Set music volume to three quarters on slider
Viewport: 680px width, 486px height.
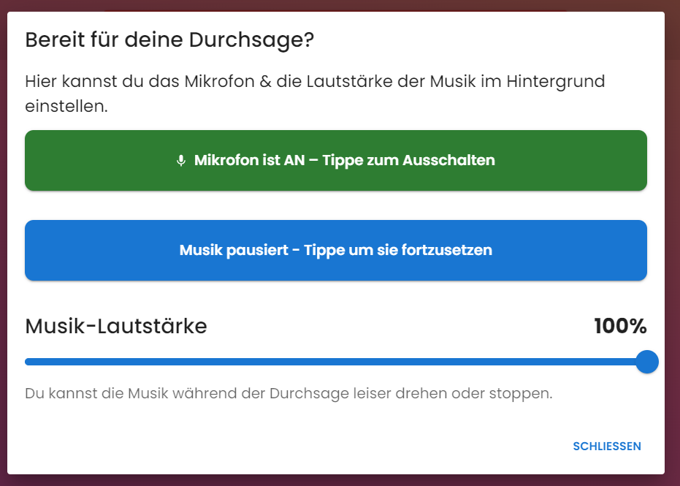[492, 362]
